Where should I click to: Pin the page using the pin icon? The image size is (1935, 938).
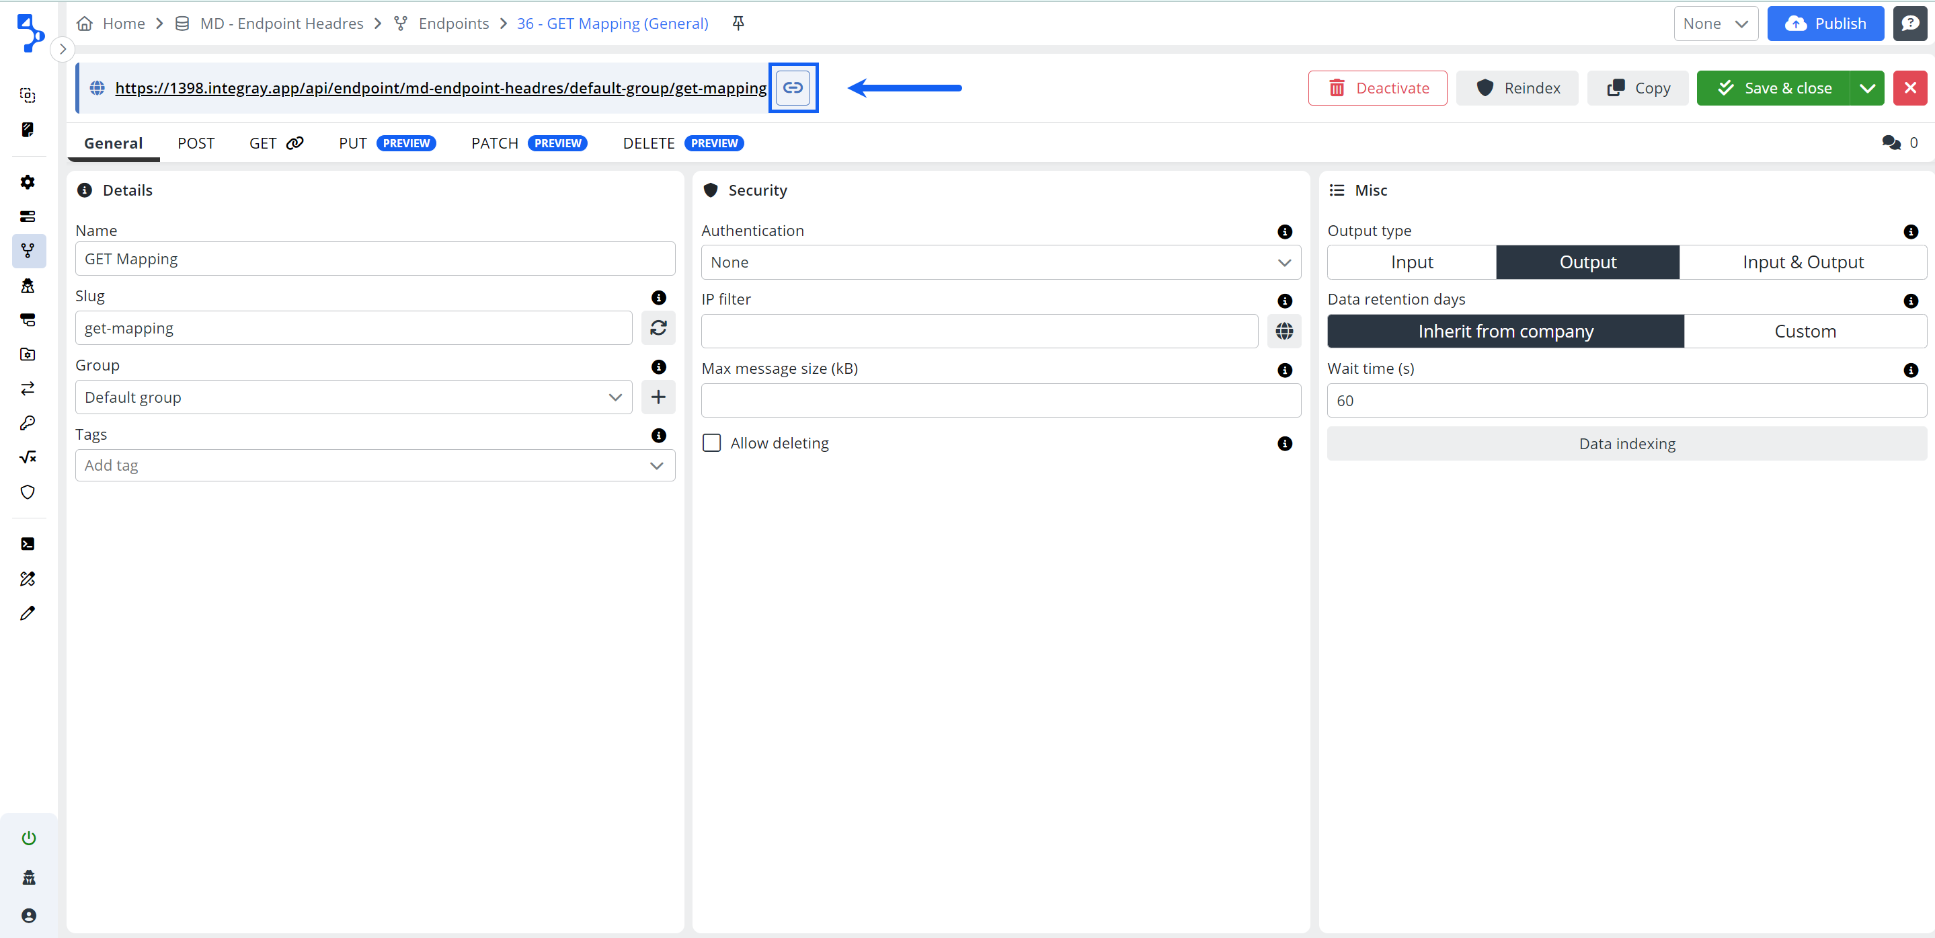pos(738,24)
